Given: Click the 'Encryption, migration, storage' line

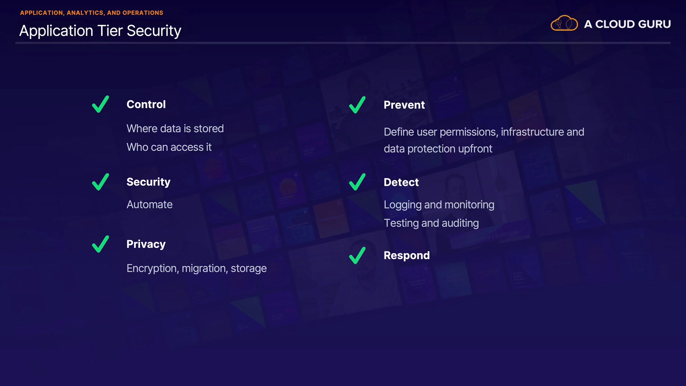Looking at the screenshot, I should pyautogui.click(x=197, y=268).
